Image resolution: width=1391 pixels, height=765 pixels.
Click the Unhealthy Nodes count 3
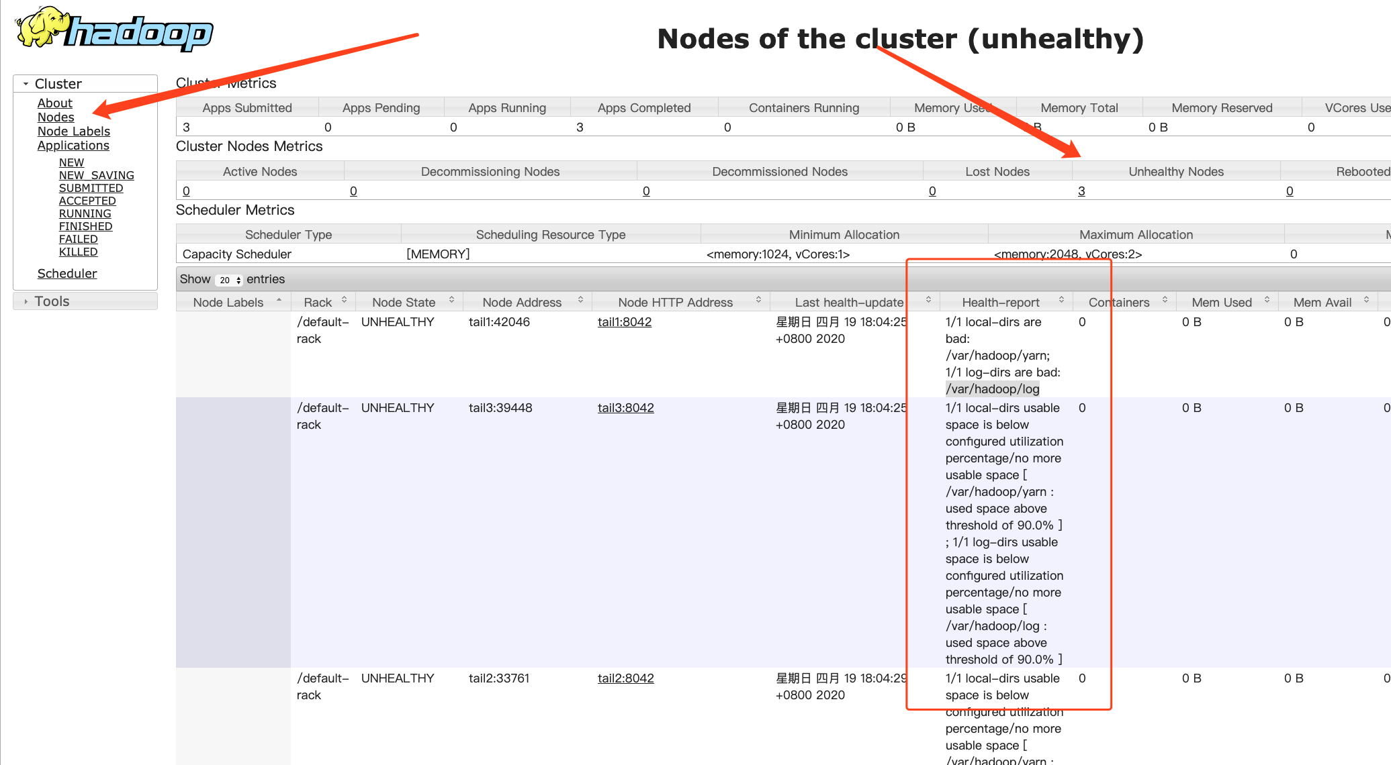[1081, 191]
